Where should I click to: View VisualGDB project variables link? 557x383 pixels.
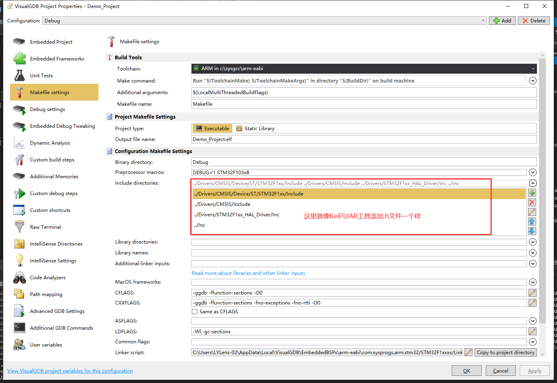pyautogui.click(x=70, y=371)
